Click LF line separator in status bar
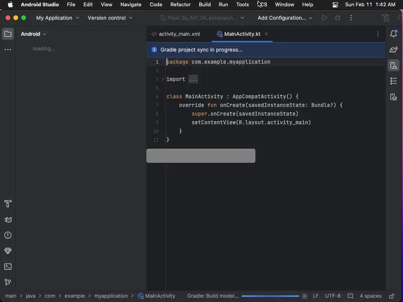 [x=316, y=296]
